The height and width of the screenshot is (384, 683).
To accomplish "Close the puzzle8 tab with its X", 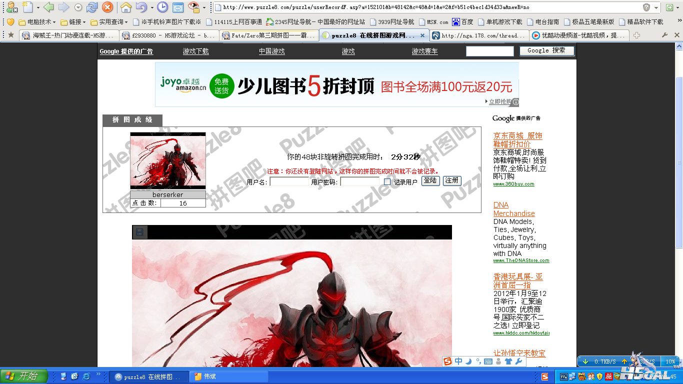I will pyautogui.click(x=422, y=35).
